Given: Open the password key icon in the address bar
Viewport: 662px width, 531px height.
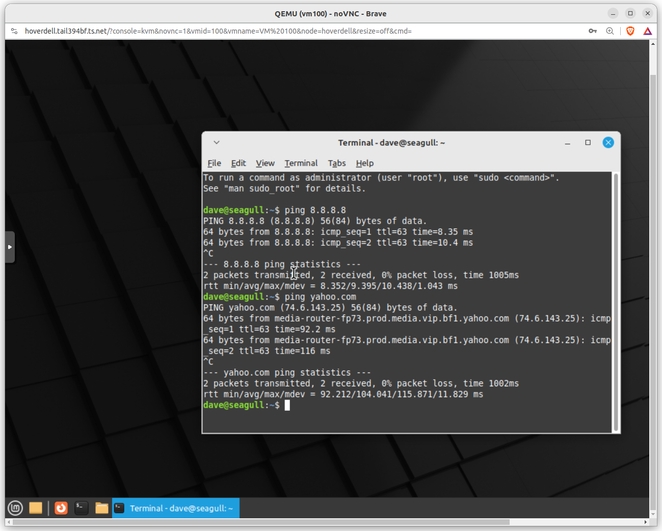Looking at the screenshot, I should pyautogui.click(x=593, y=31).
